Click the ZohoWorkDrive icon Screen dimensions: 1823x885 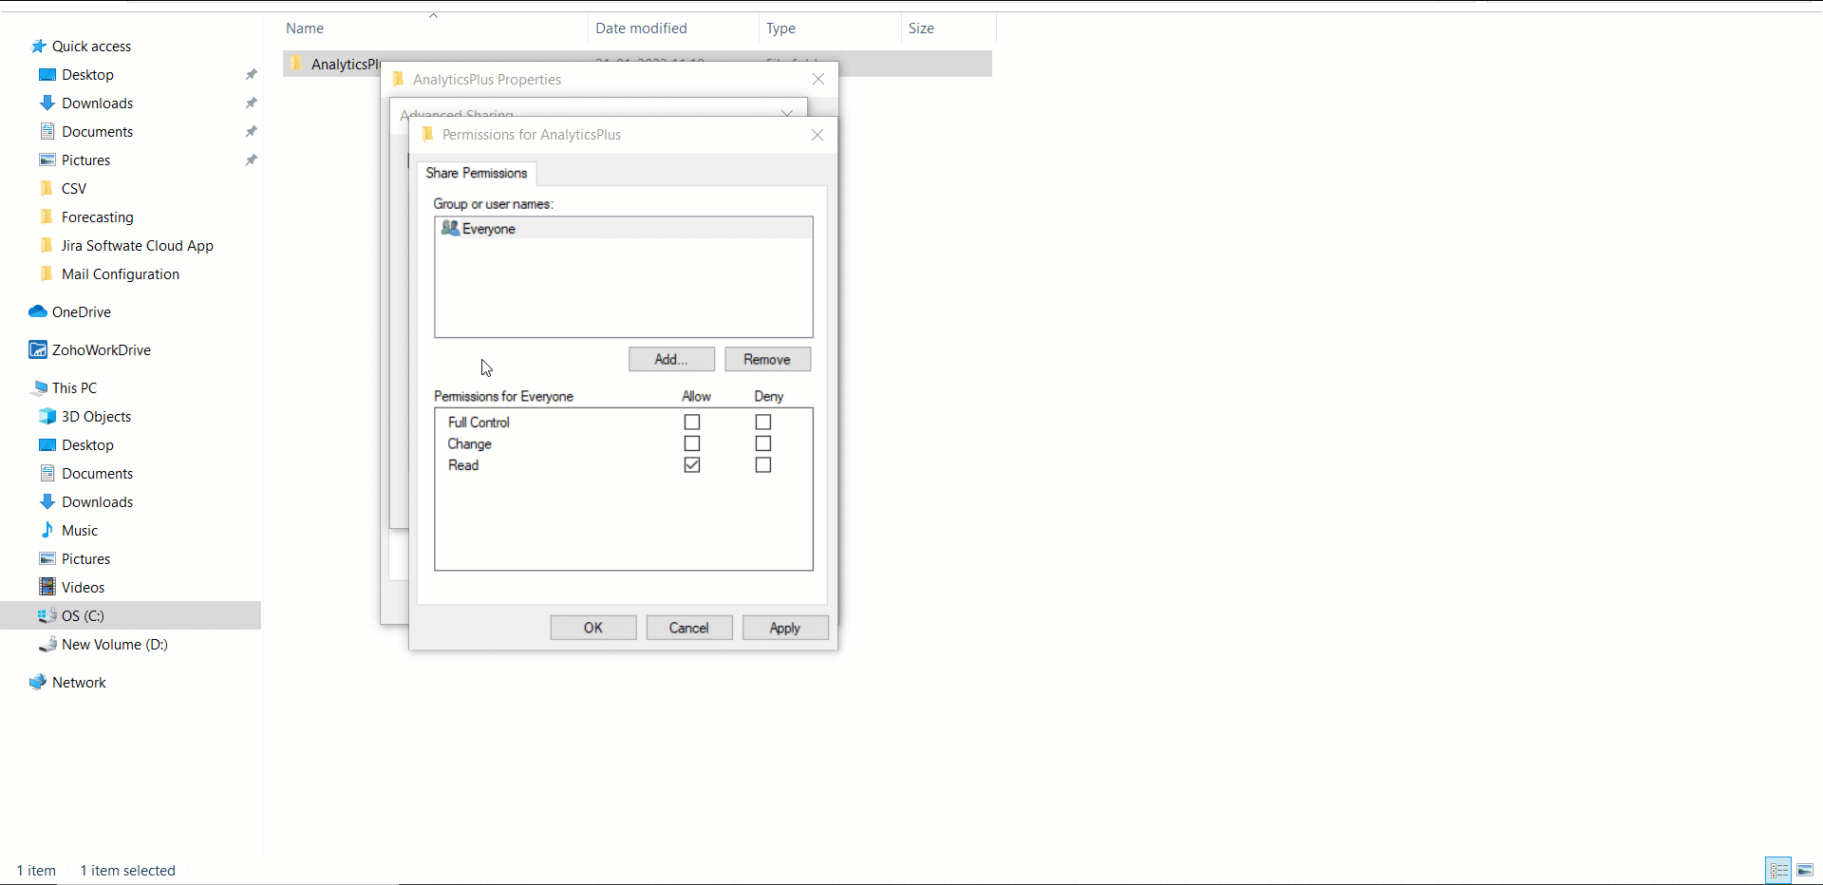pyautogui.click(x=38, y=349)
